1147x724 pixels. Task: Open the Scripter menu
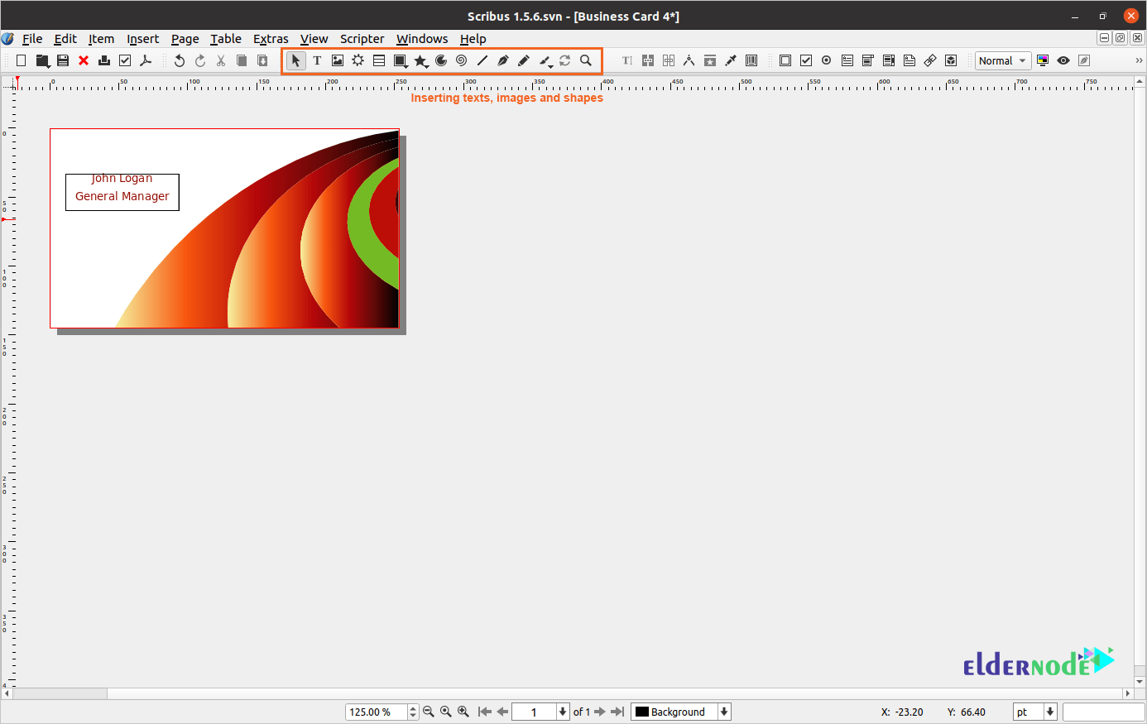362,39
